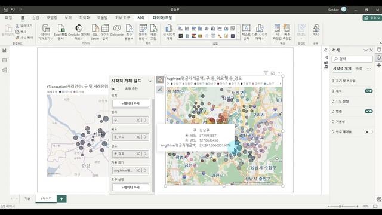Toggle the Title (제목) switch off

click(369, 91)
